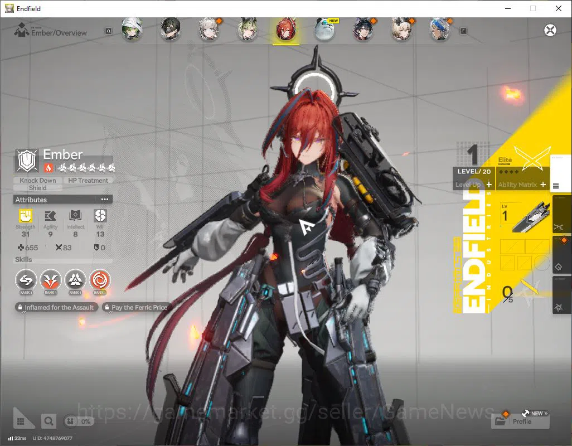Select the dark-haired masked operator portrait
This screenshot has height=446, width=572.
171,29
